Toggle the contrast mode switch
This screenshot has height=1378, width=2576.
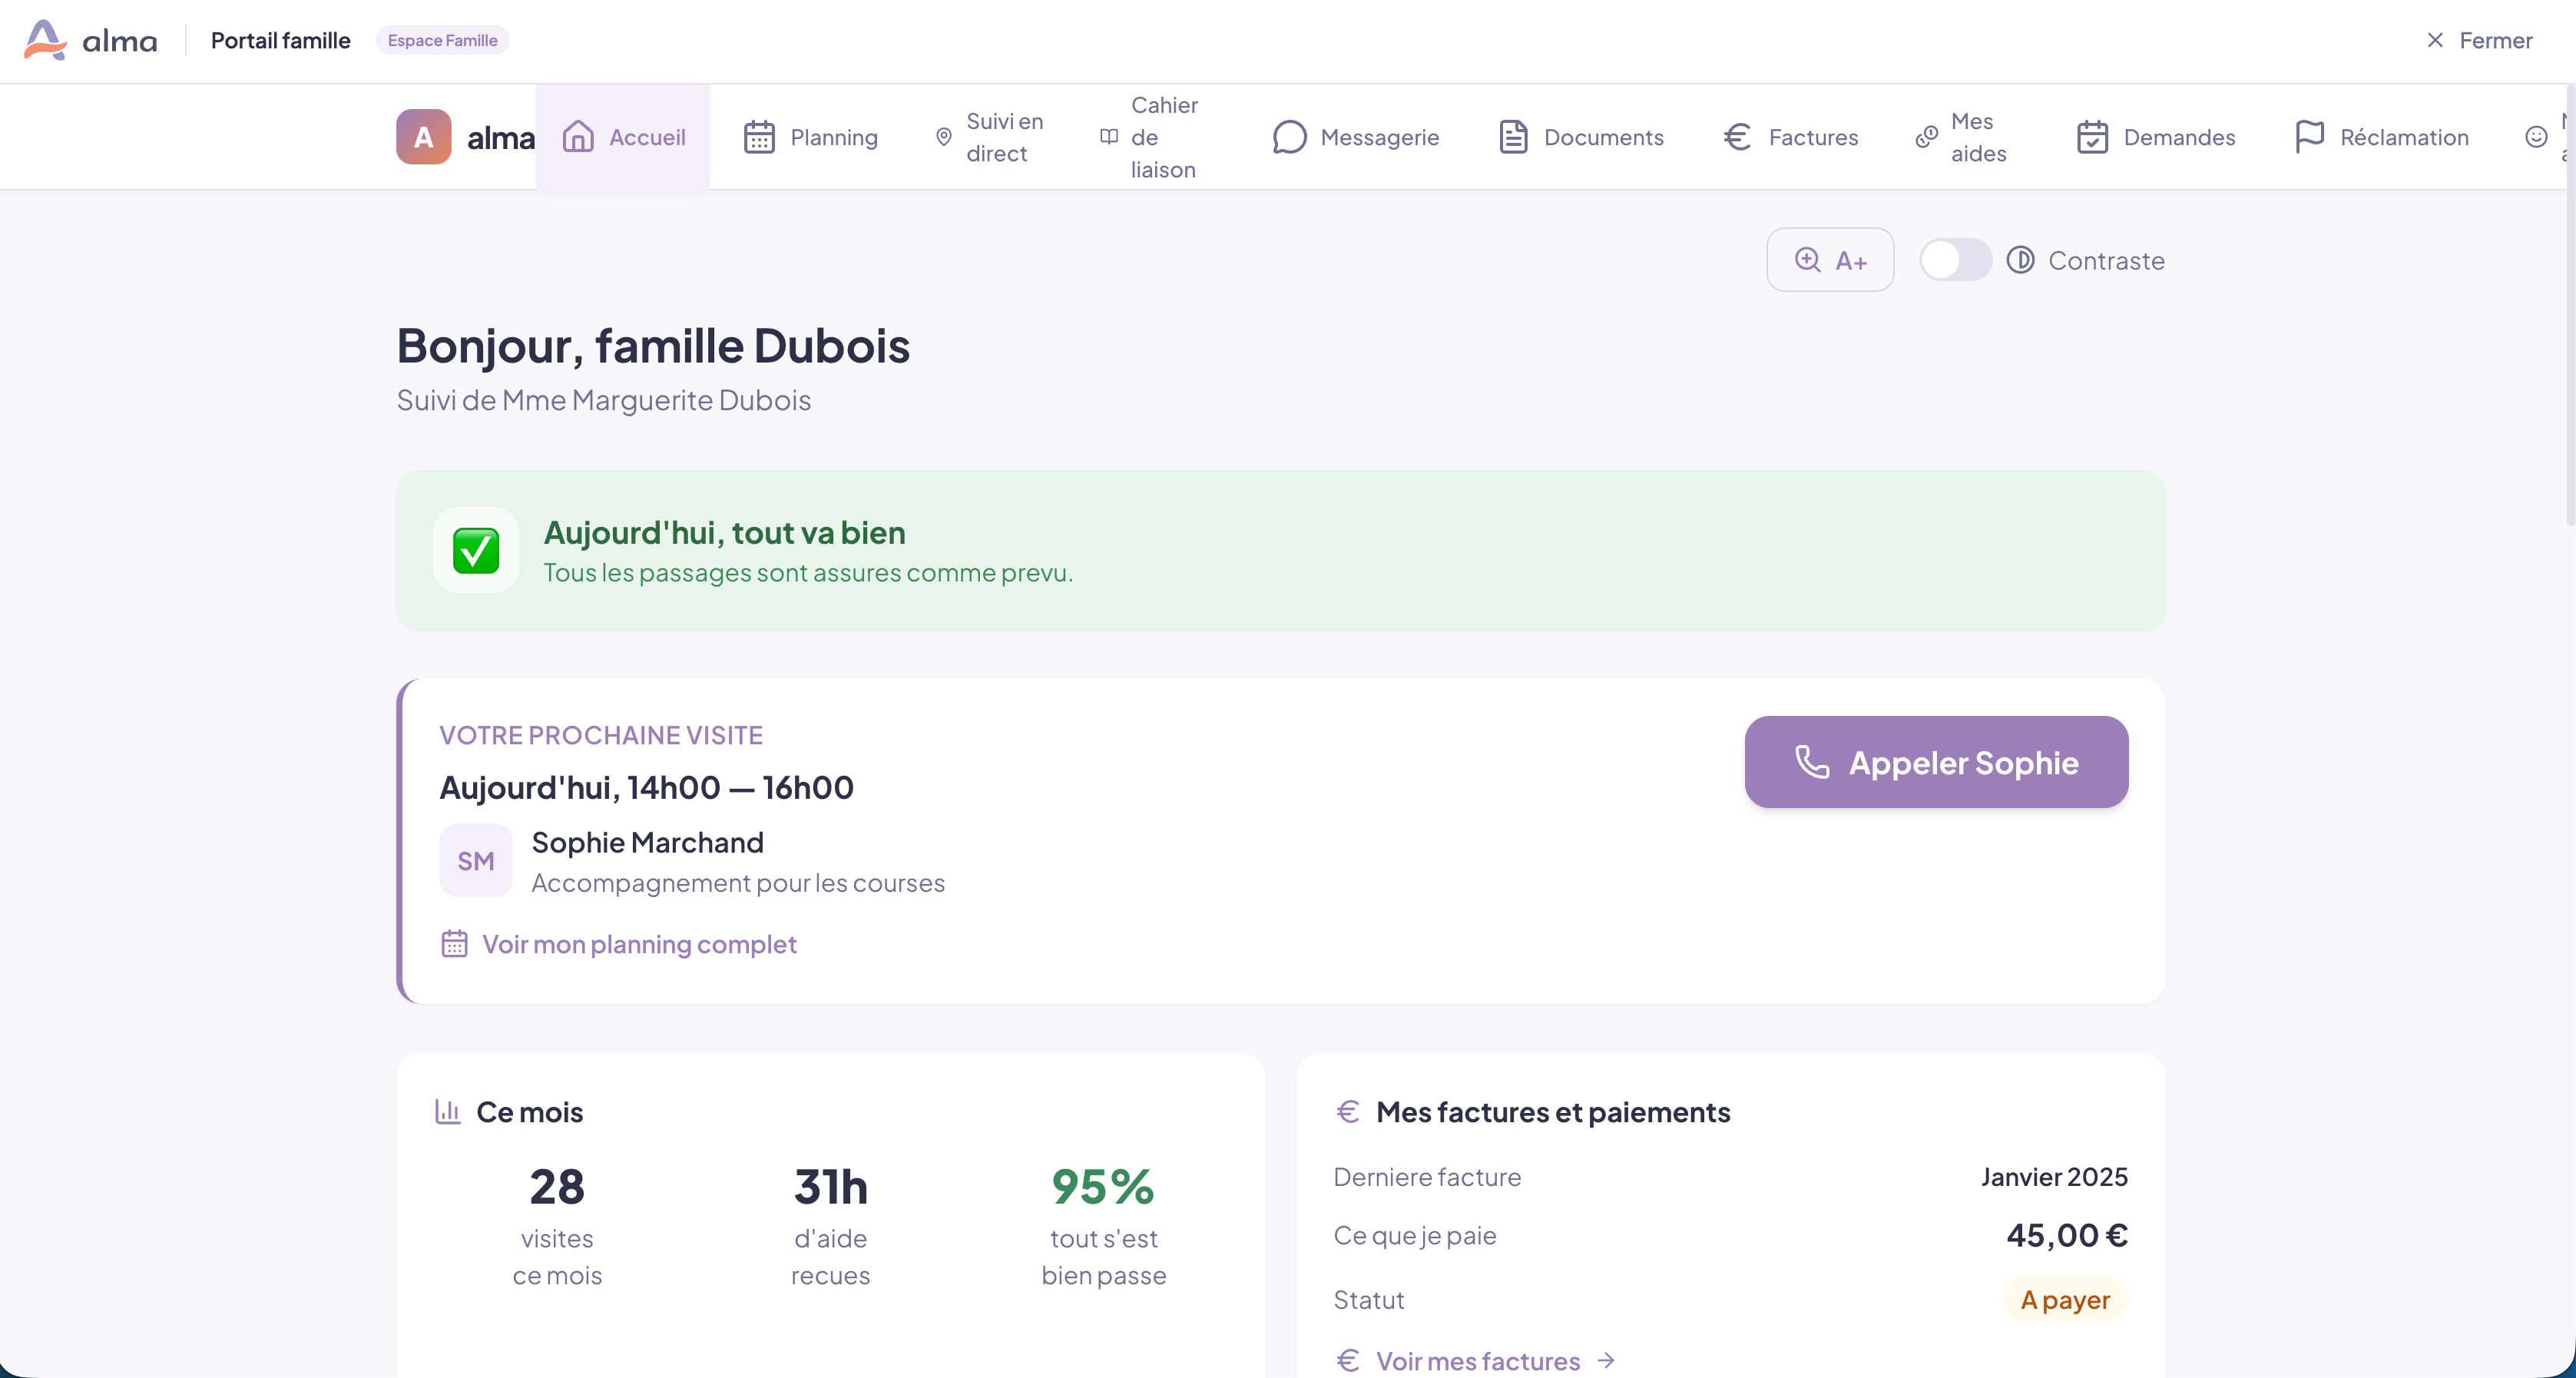point(1955,260)
